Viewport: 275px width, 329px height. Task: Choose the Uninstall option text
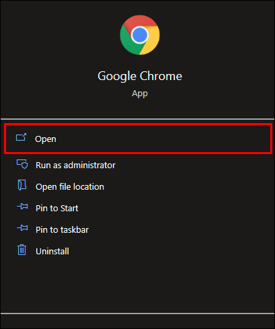point(52,252)
